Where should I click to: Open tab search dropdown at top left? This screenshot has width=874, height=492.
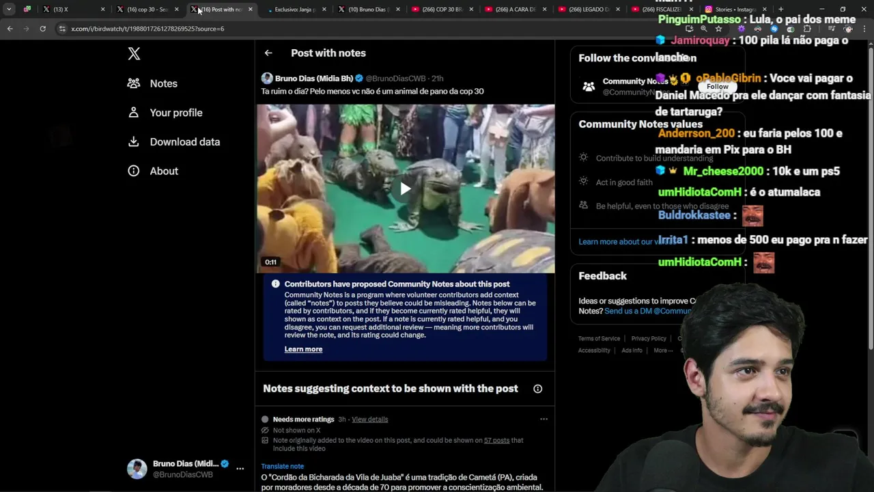(9, 10)
